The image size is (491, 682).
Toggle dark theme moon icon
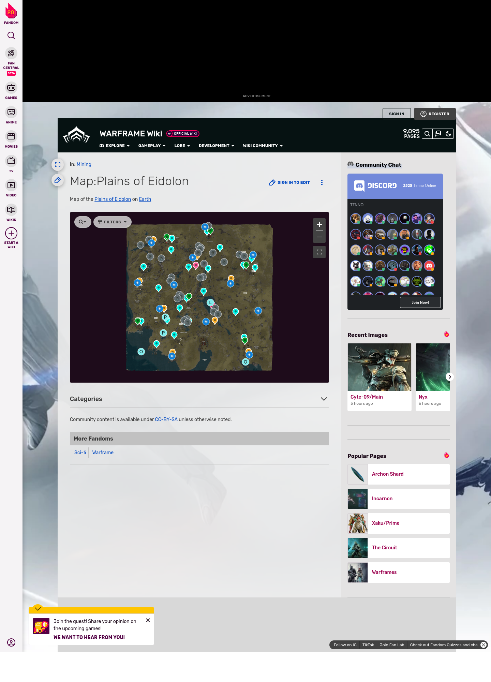(448, 134)
